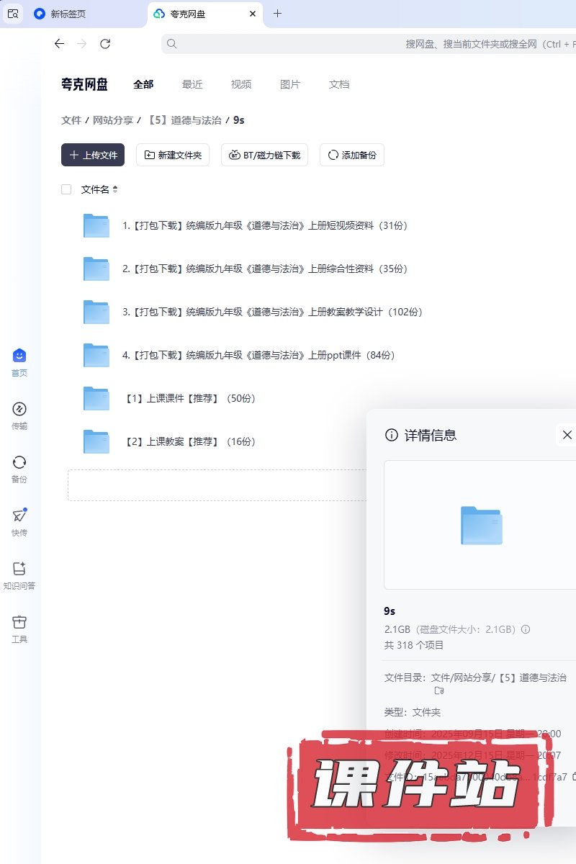Toggle the select-all checkbox beside 文件名

[66, 189]
